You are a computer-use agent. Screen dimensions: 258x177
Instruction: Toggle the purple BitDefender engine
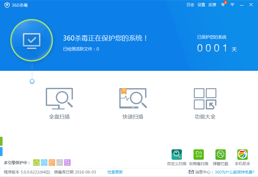[x=67, y=163]
